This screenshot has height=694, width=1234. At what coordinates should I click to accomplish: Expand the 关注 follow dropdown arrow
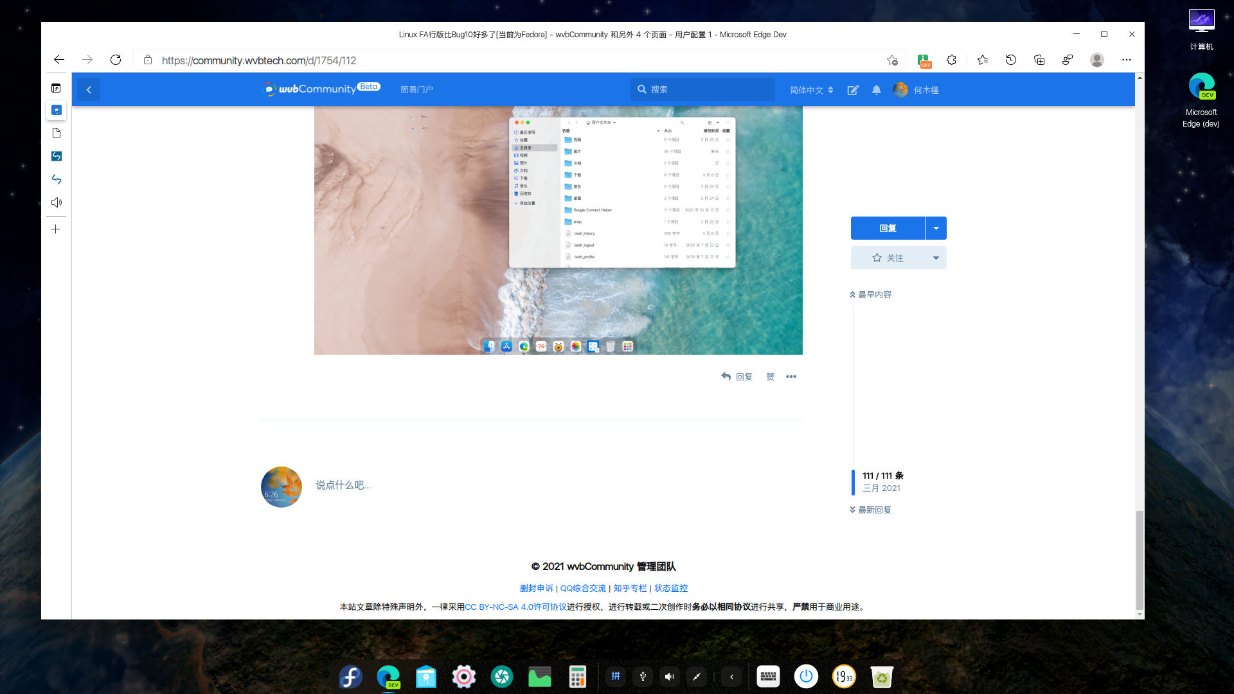(x=936, y=258)
